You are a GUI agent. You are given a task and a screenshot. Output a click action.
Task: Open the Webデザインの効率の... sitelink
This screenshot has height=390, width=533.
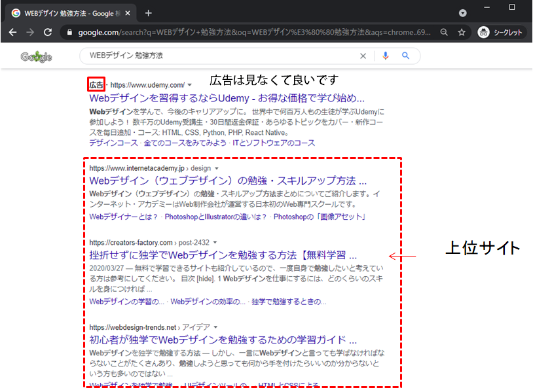click(208, 302)
